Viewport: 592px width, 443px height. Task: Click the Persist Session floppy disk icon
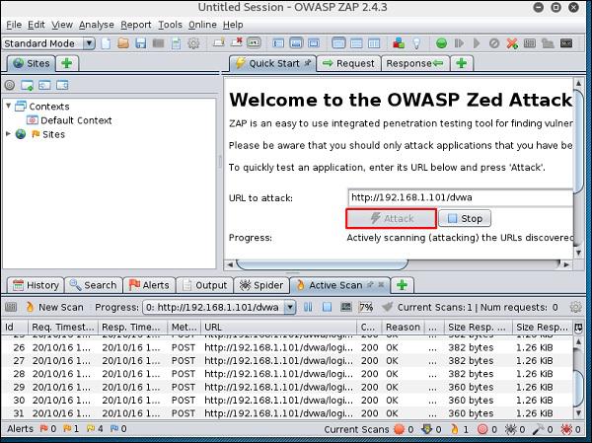140,43
